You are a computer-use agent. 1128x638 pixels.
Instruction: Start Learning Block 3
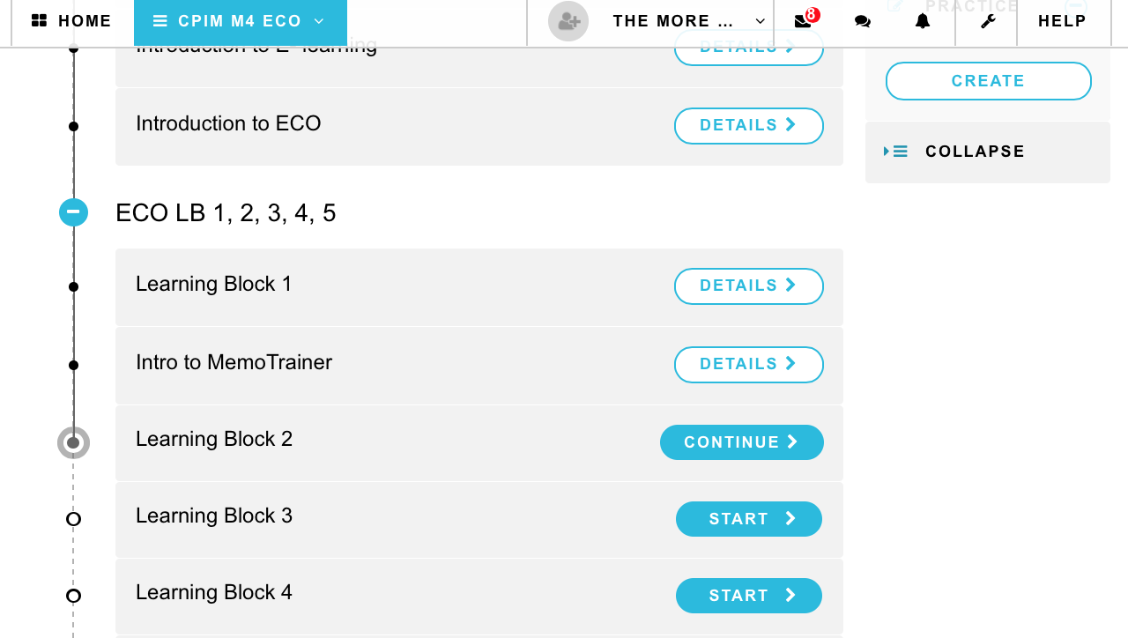coord(749,519)
